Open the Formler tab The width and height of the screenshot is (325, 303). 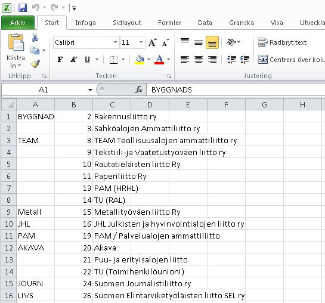point(169,23)
